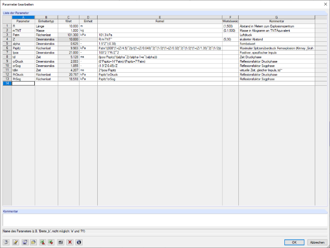Select column A header
Image resolution: width=330 pixels, height=248 pixels.
(23, 17)
